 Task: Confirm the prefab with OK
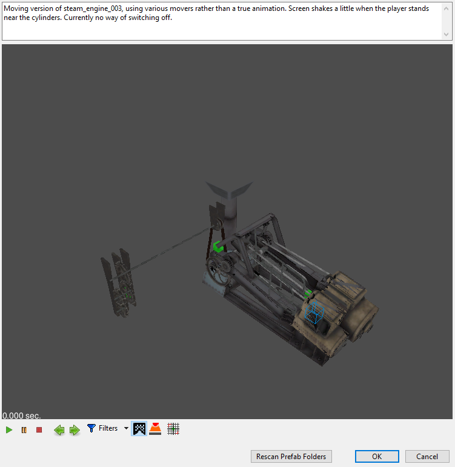377,456
